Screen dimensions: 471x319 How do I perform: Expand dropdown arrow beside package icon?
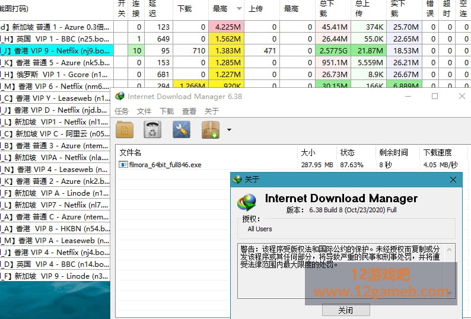click(229, 130)
